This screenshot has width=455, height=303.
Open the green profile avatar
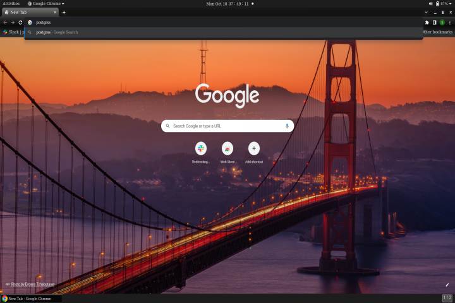[x=442, y=22]
